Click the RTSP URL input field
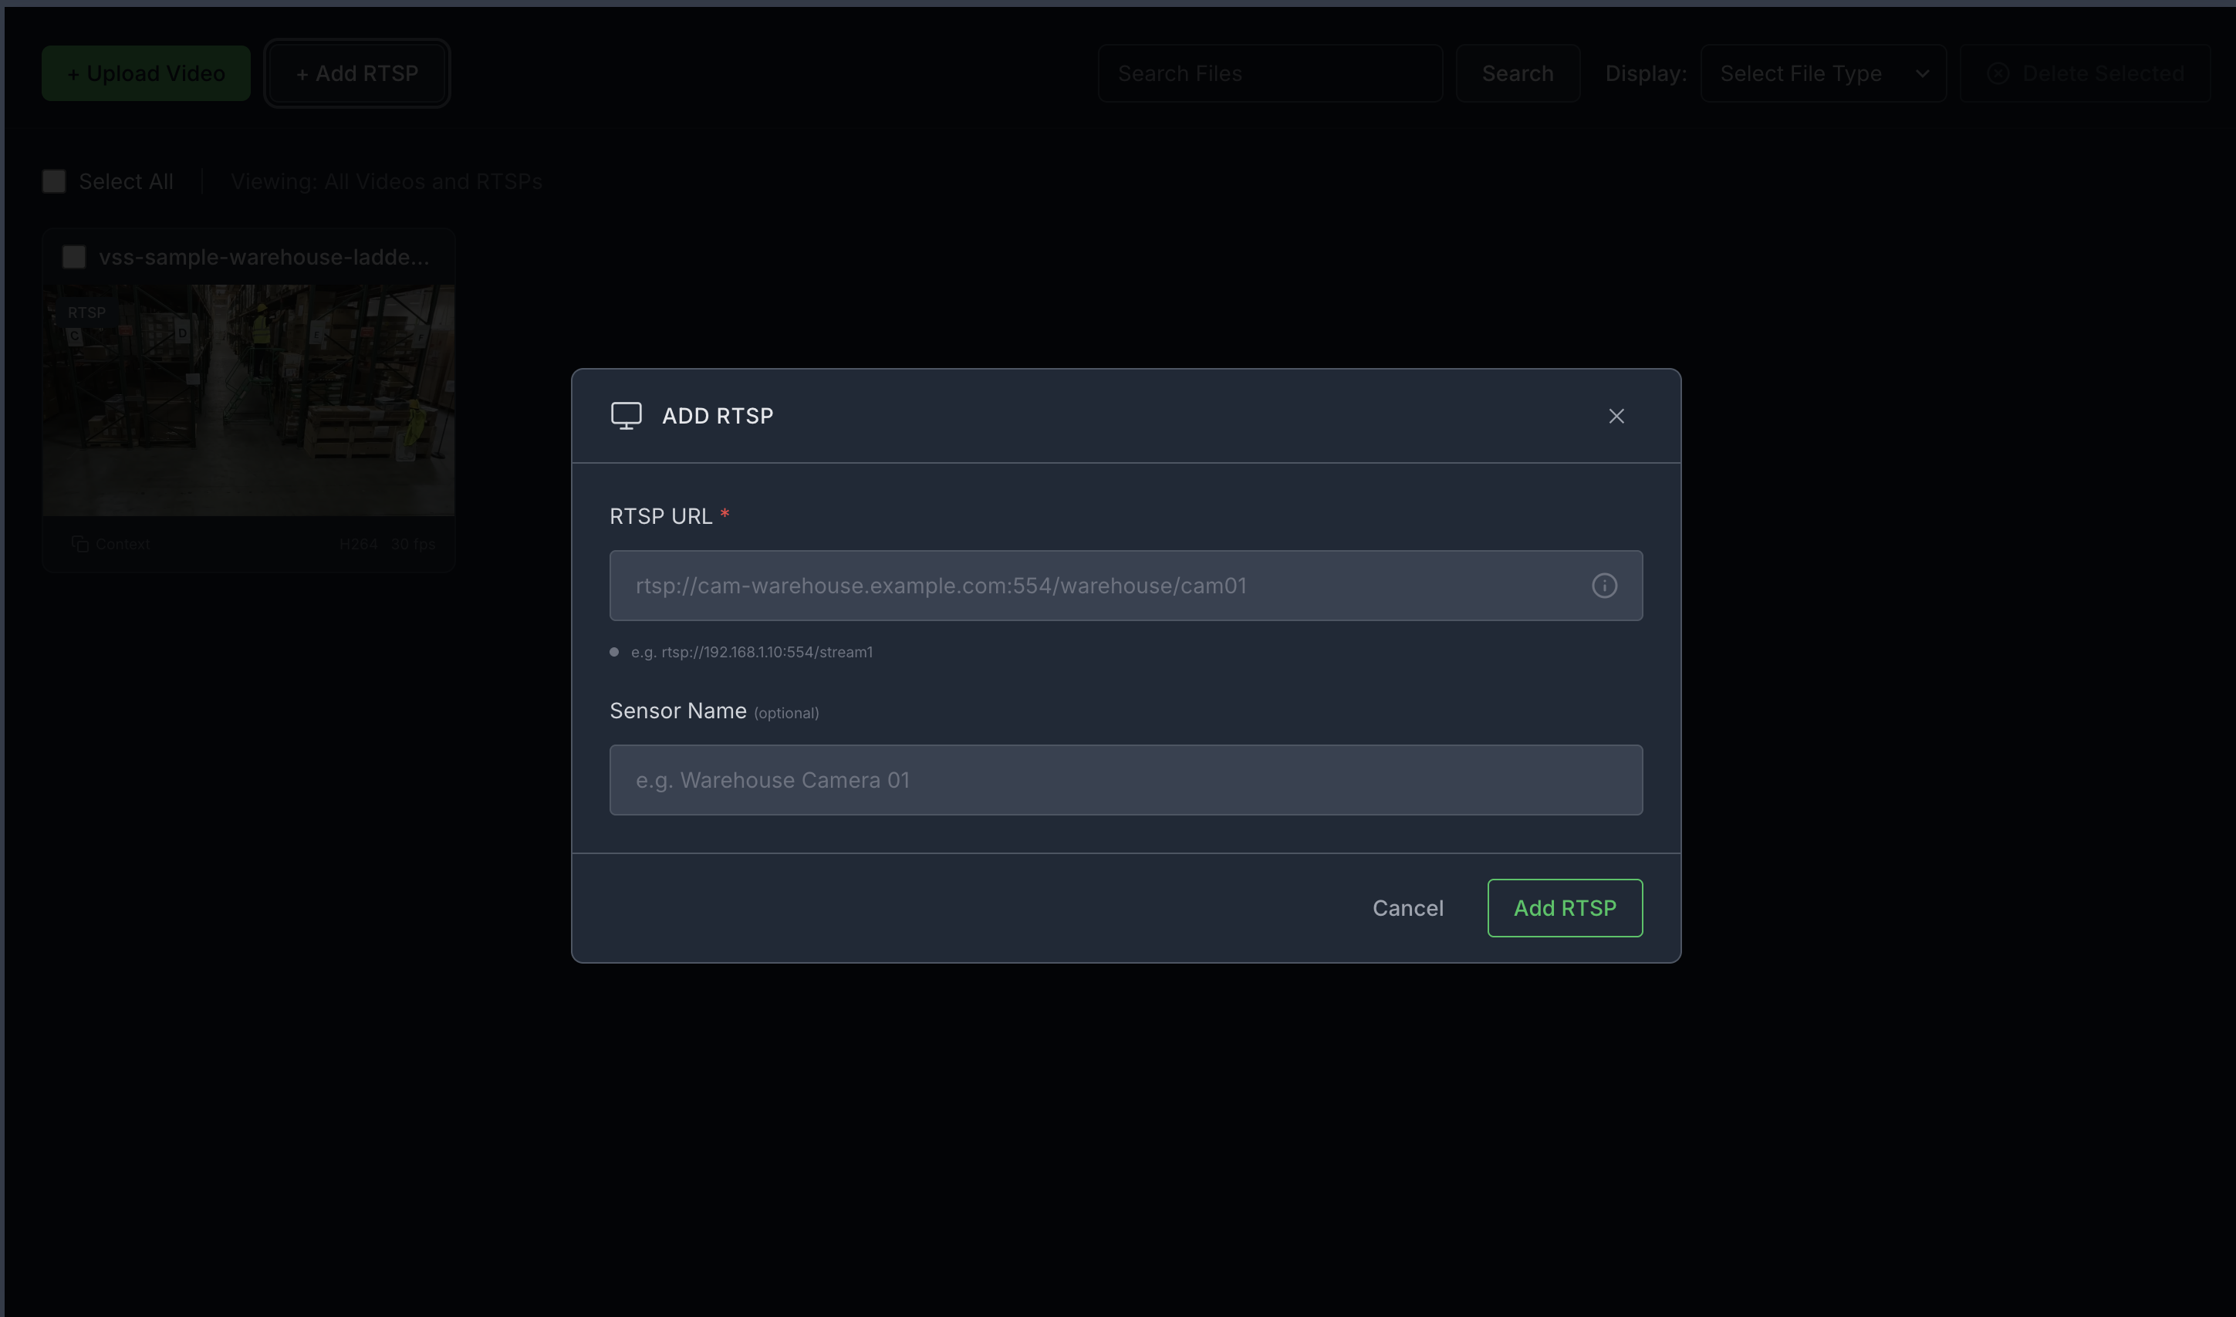The image size is (2236, 1317). click(1100, 586)
